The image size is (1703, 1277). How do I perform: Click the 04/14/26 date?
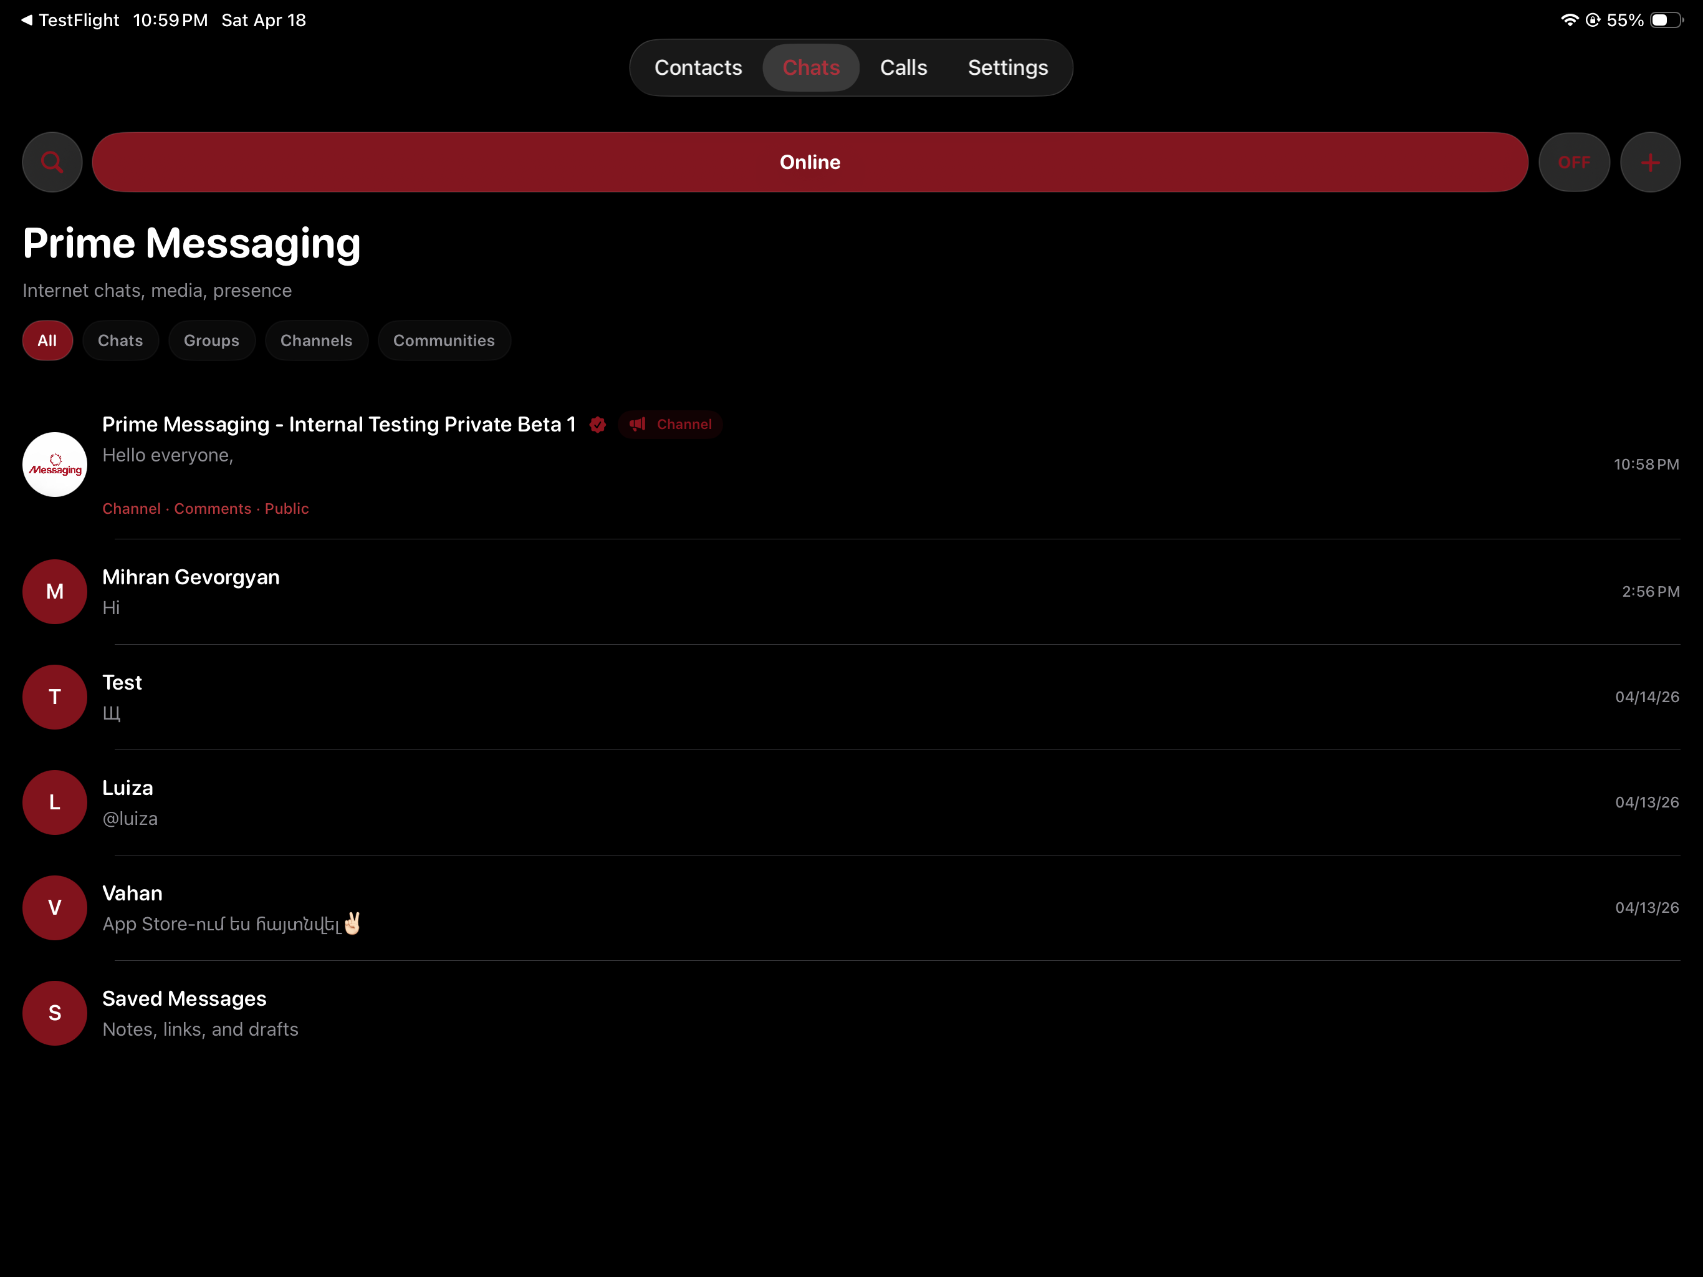[x=1647, y=697]
